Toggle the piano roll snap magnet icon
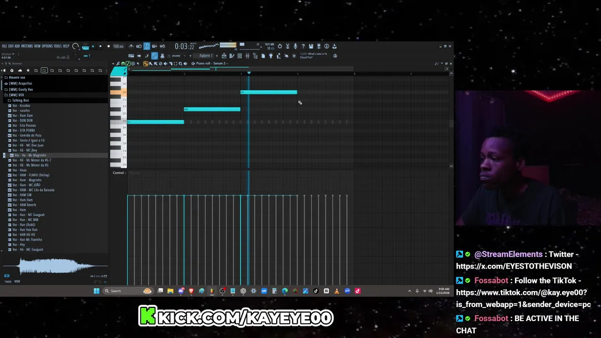 [x=123, y=63]
